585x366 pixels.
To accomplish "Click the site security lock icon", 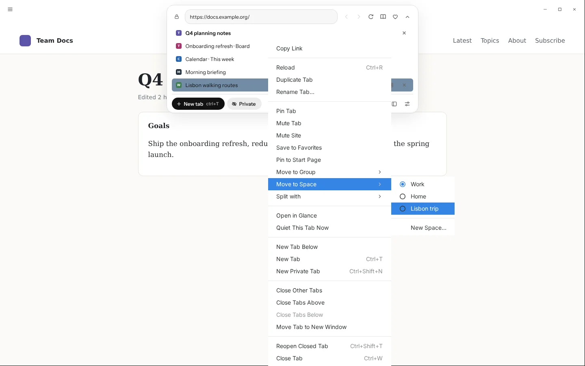I will pyautogui.click(x=177, y=17).
